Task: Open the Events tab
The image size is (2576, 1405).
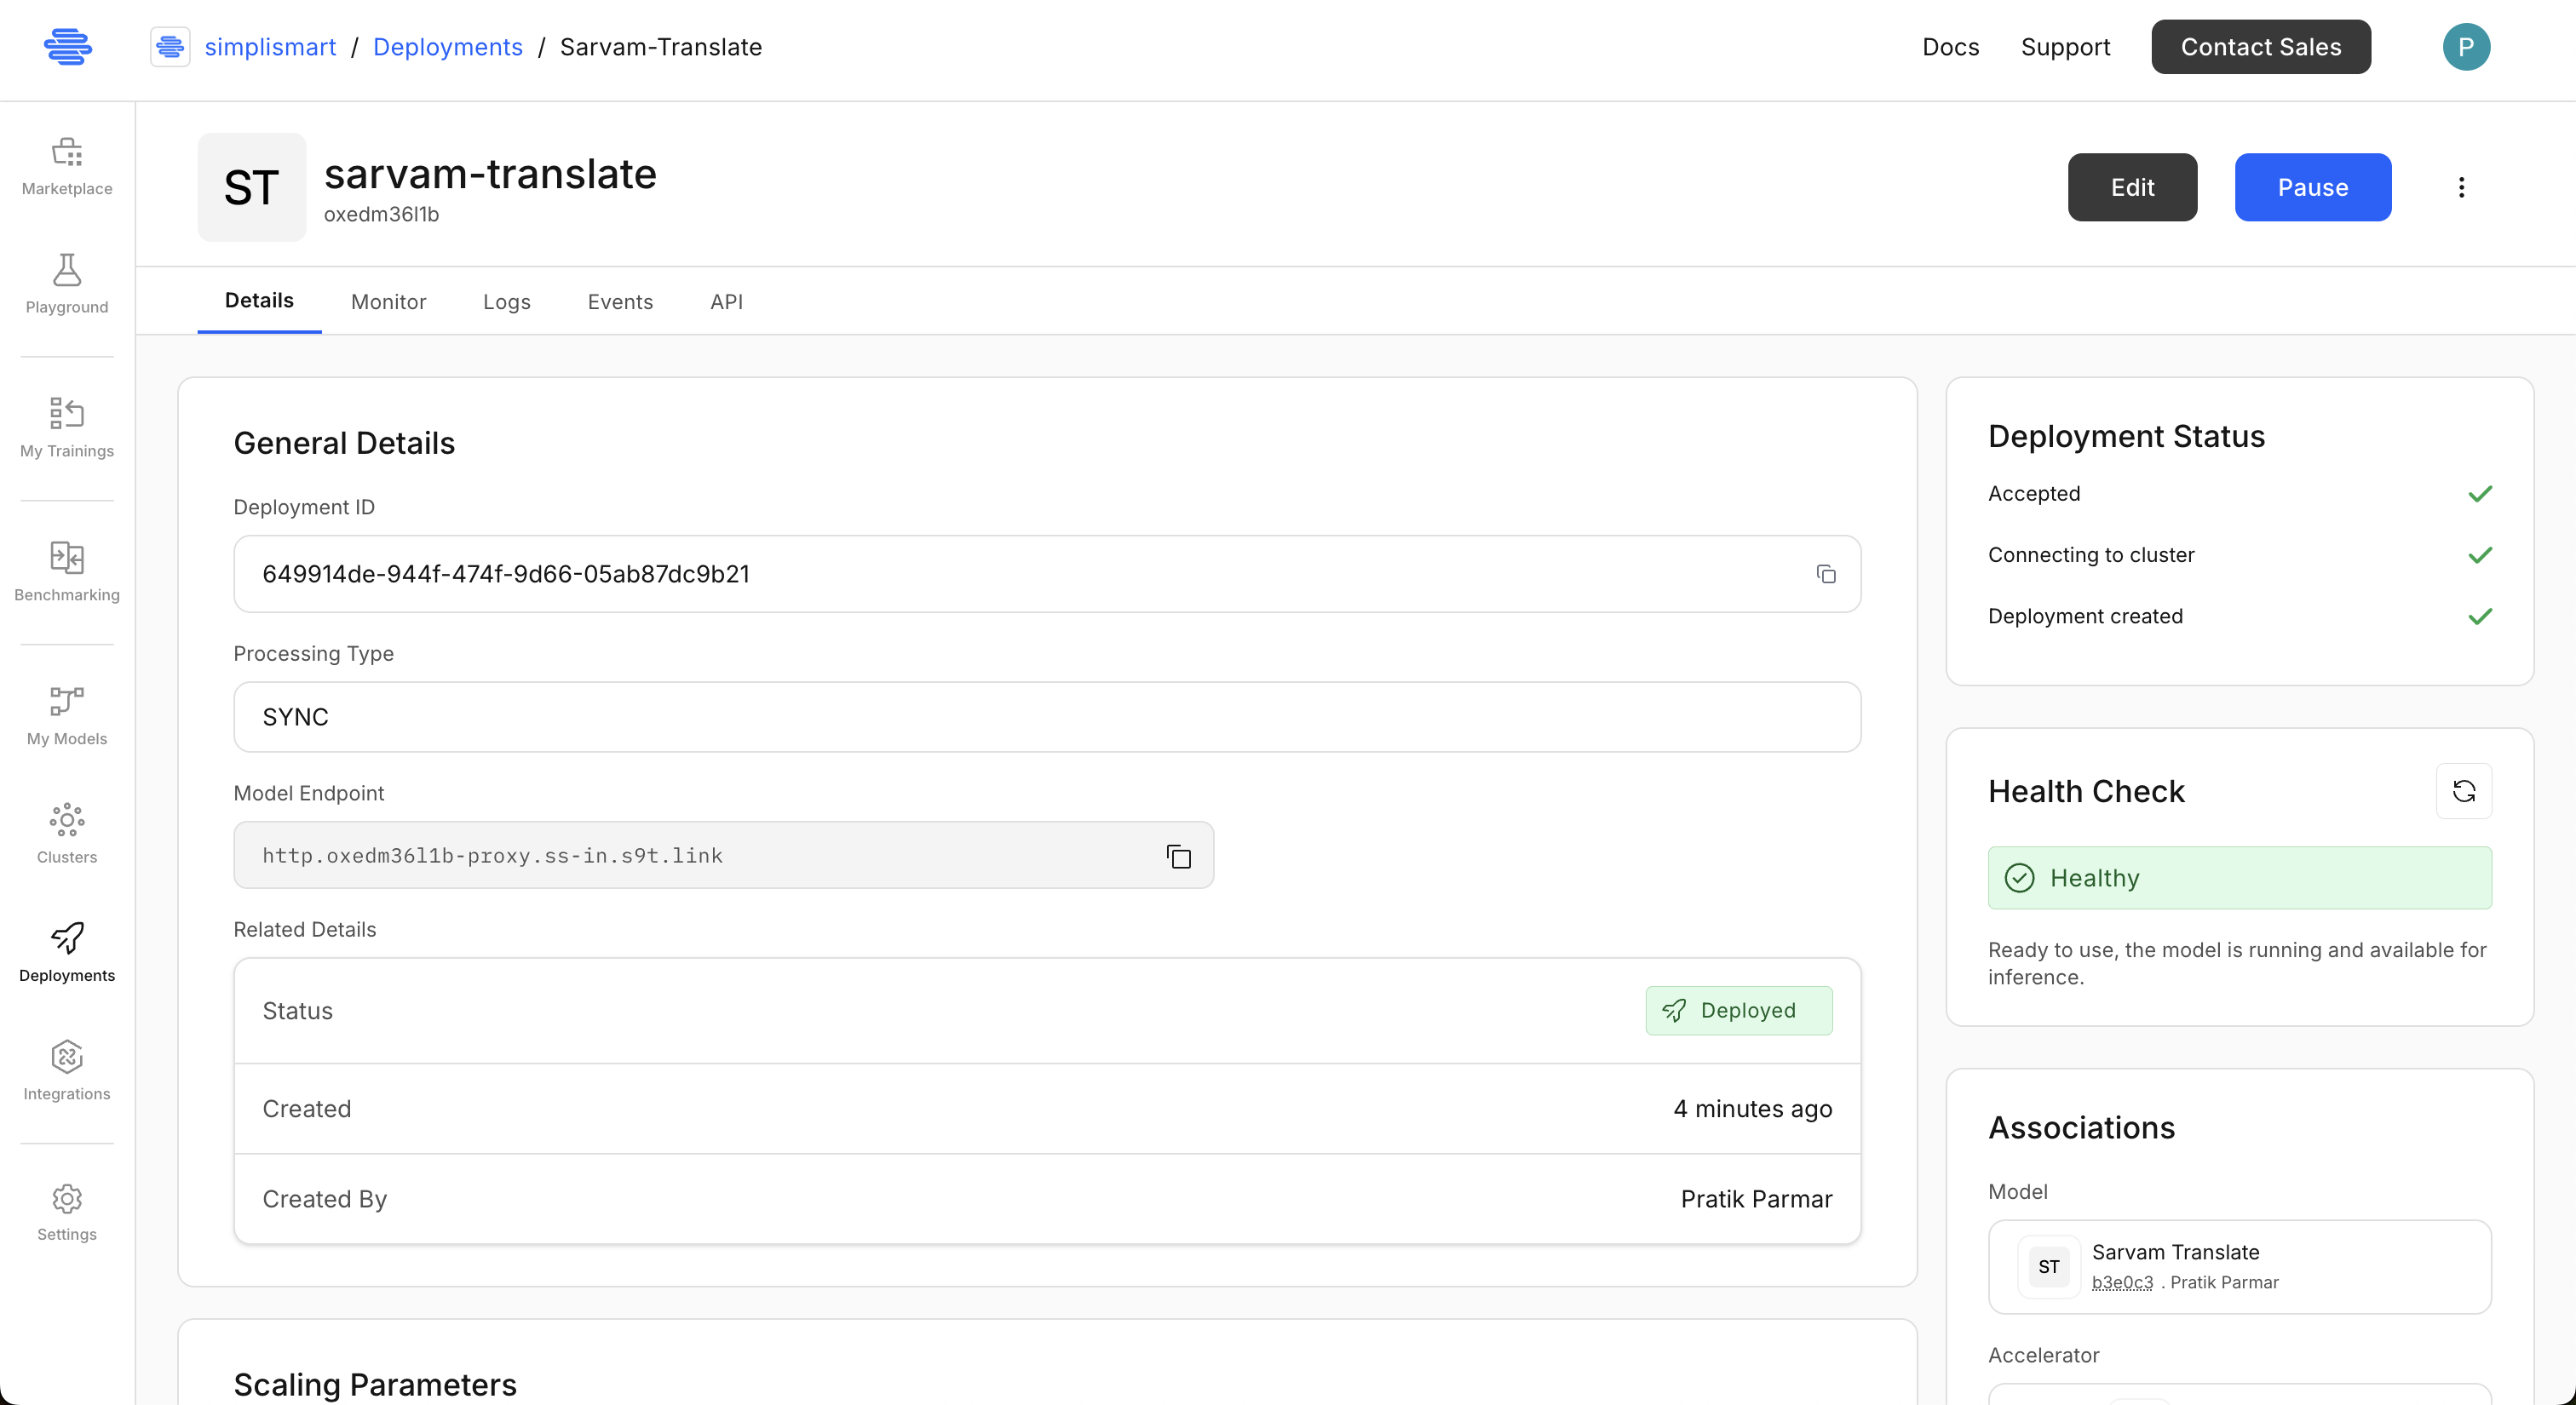Action: coord(620,301)
